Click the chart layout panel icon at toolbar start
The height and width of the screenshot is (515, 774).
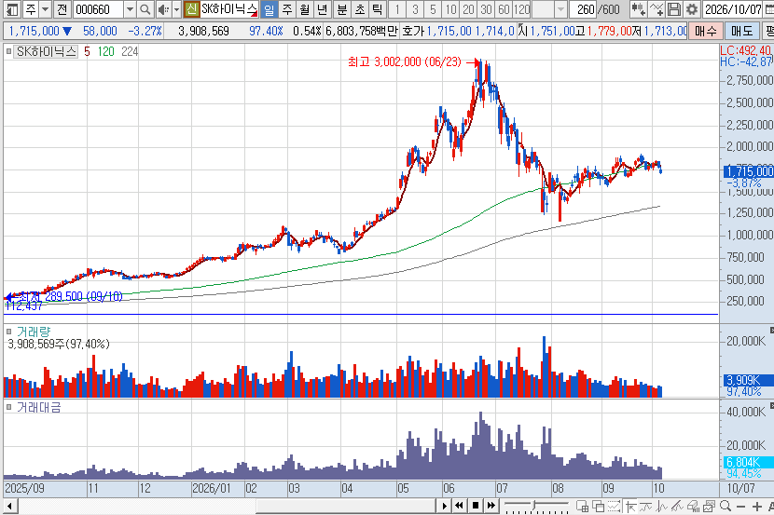pyautogui.click(x=12, y=9)
